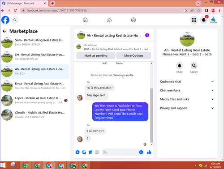
Task: Click the Hi, is this available? message
Action: (x=99, y=88)
